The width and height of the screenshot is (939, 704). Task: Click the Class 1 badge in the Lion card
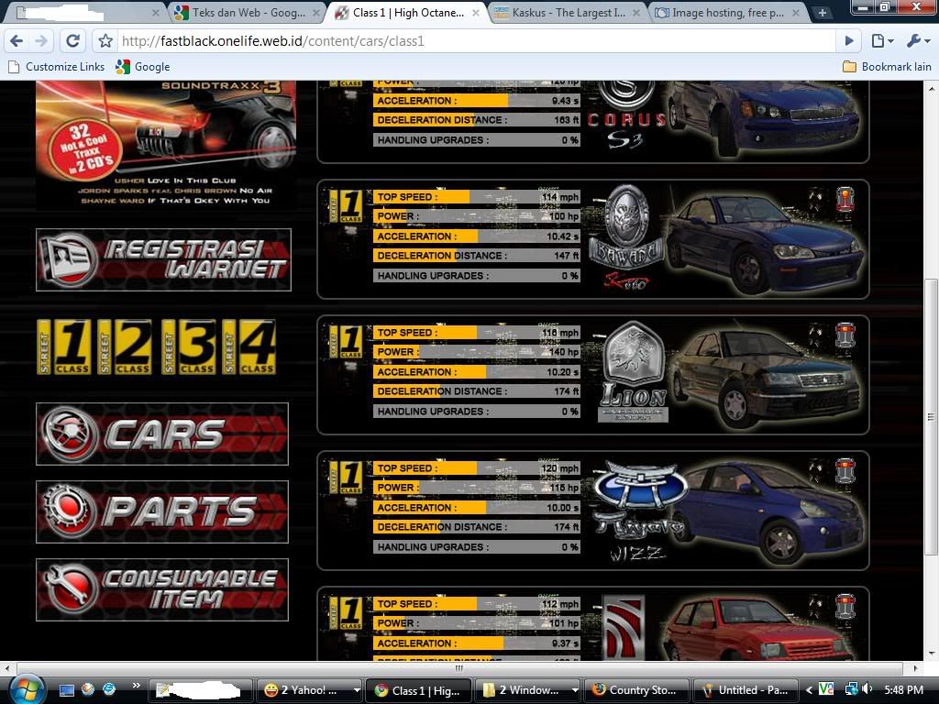coord(346,342)
